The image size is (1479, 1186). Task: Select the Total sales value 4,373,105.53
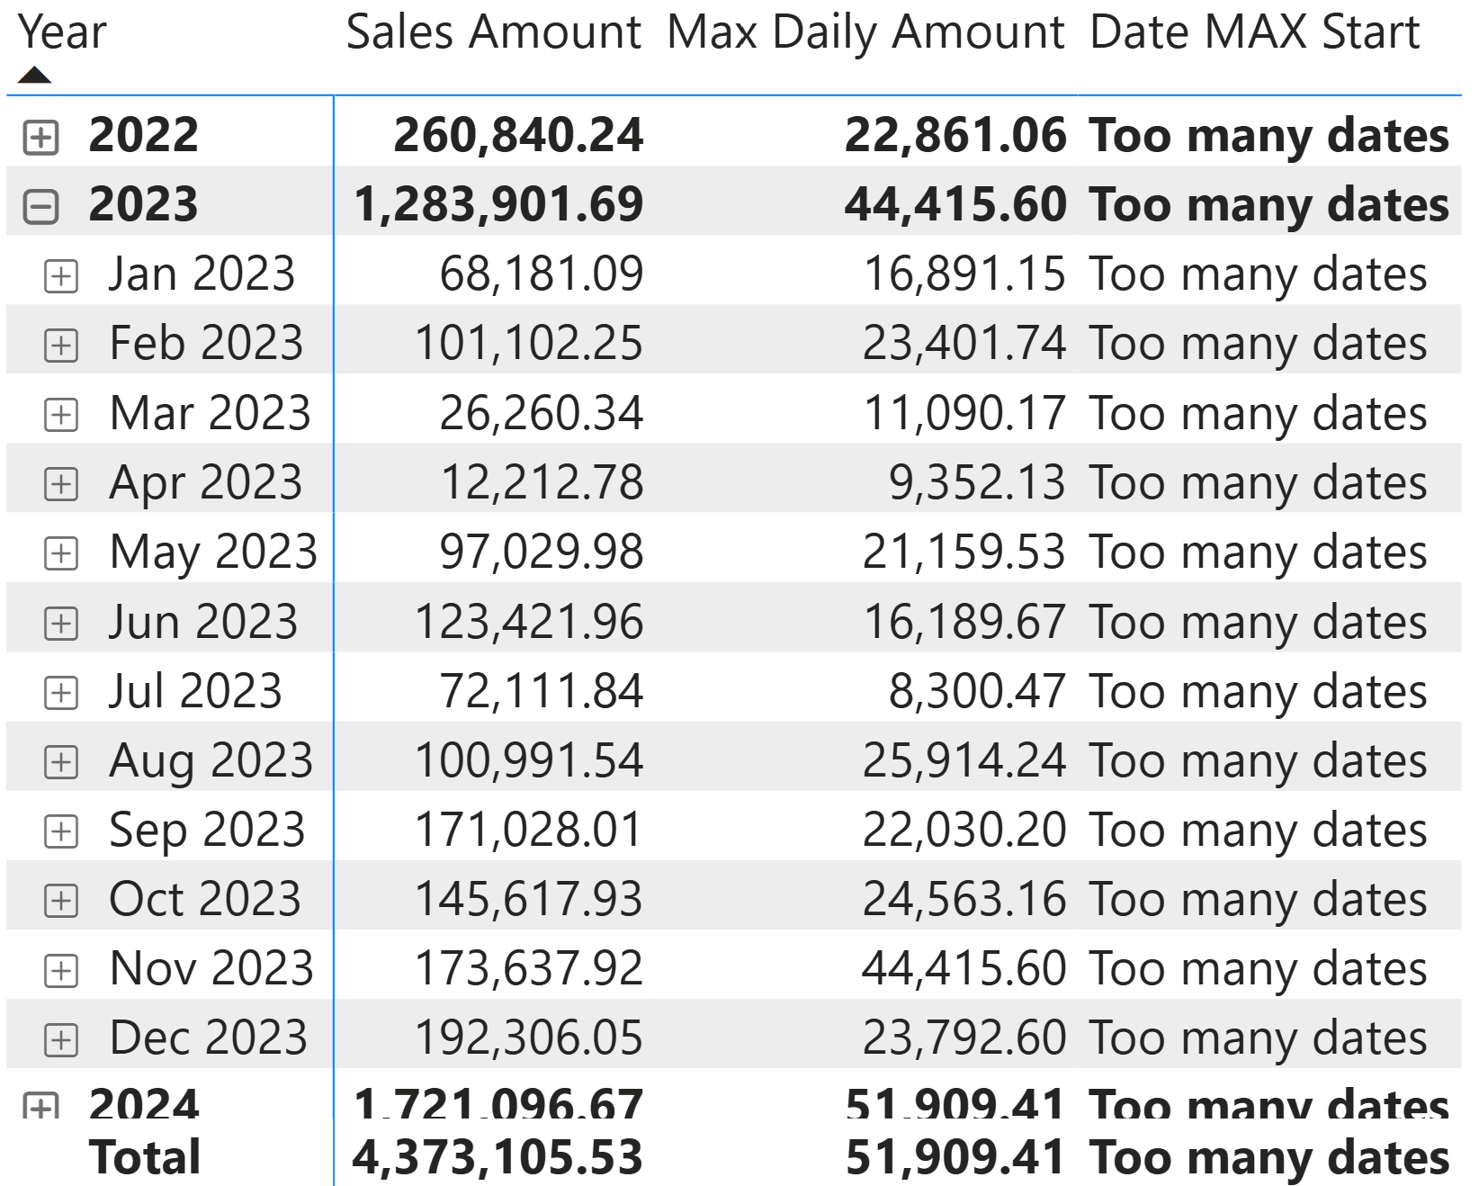497,1158
